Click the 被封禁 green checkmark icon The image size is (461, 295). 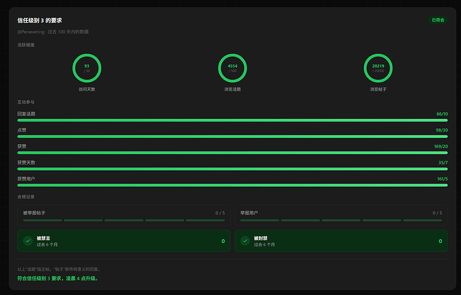(245, 241)
